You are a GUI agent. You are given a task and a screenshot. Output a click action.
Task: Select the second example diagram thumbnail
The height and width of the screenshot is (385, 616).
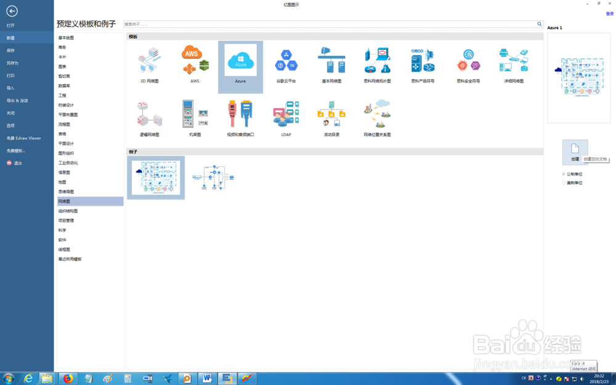[x=213, y=177]
